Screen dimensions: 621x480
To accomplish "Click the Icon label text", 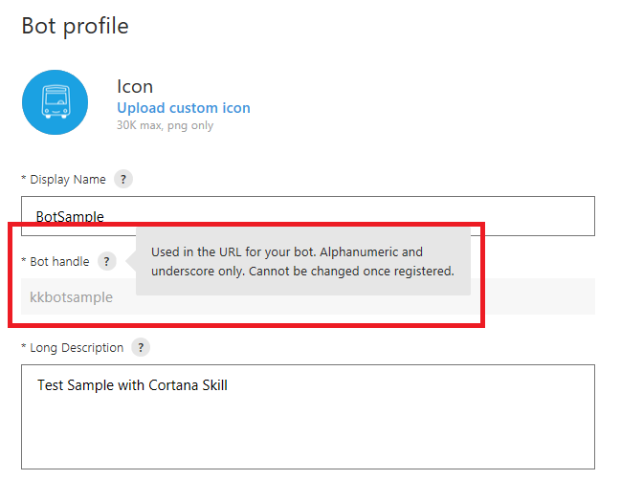I will pyautogui.click(x=135, y=87).
